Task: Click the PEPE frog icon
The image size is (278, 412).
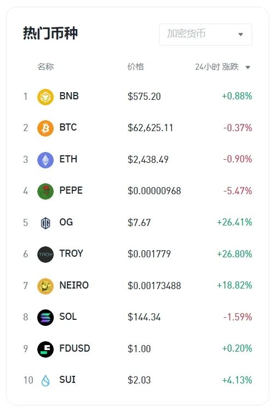Action: tap(46, 191)
